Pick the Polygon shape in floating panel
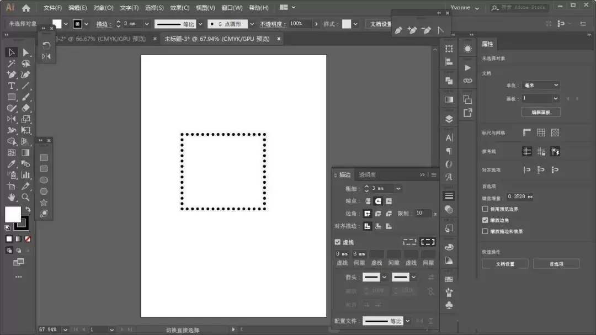 coord(44,192)
